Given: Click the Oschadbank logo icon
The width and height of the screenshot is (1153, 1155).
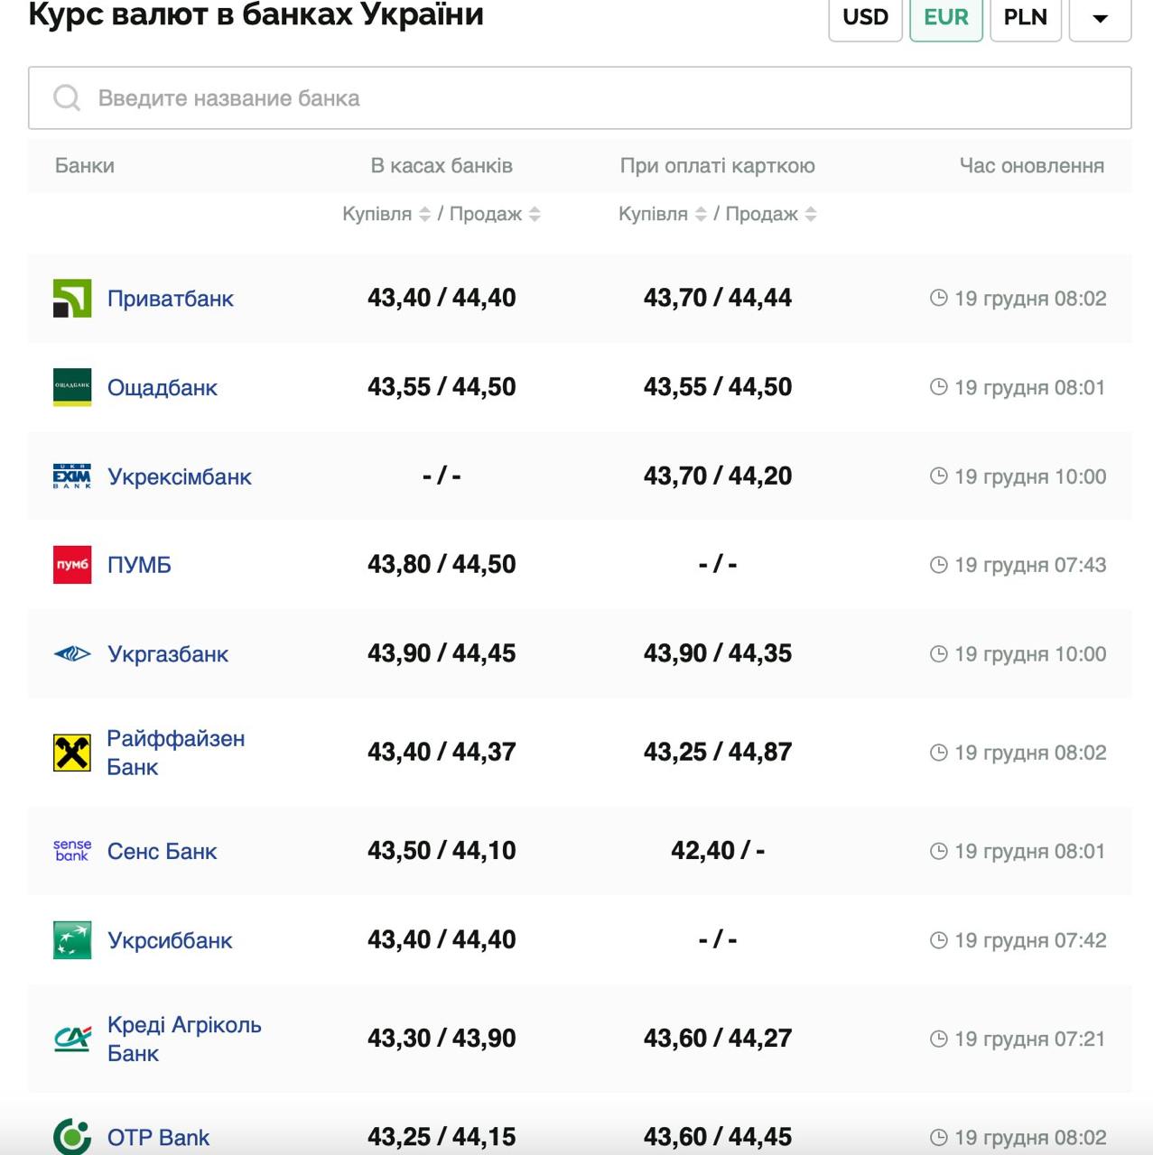Looking at the screenshot, I should click(x=72, y=387).
